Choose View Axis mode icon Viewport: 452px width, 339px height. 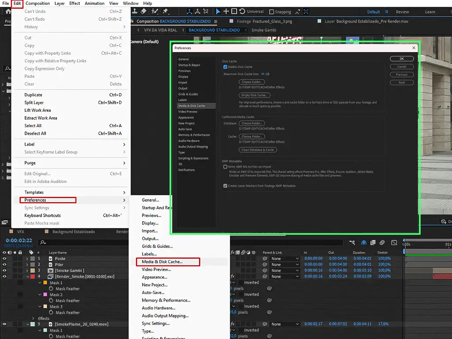pos(206,11)
